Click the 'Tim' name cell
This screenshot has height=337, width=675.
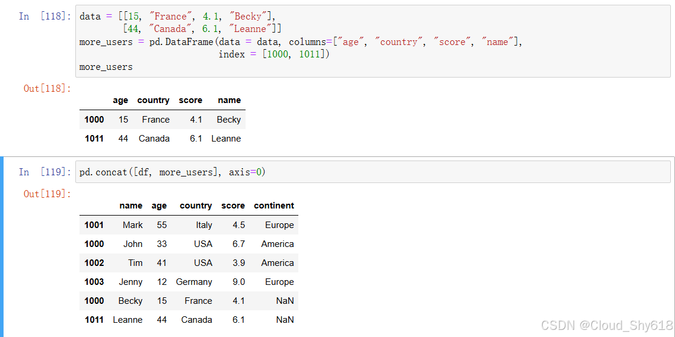pyautogui.click(x=135, y=262)
